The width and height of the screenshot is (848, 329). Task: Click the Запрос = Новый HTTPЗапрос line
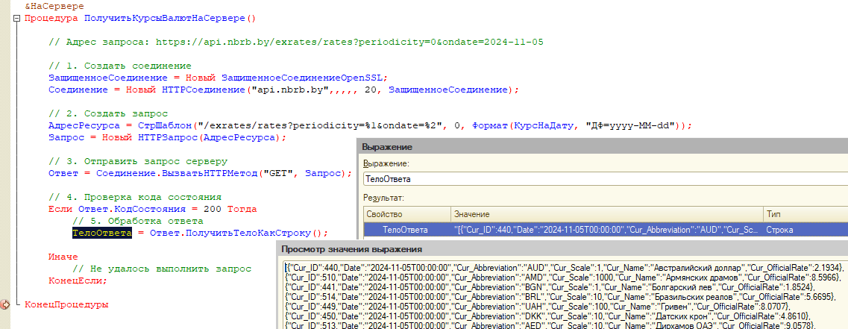(167, 137)
